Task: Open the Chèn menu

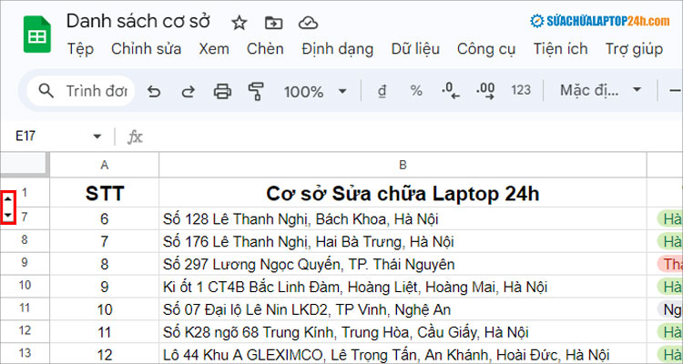Action: (x=265, y=49)
